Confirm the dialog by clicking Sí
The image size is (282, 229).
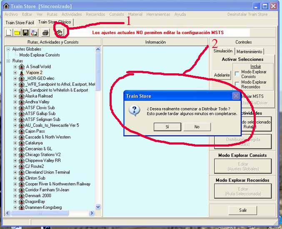167,127
